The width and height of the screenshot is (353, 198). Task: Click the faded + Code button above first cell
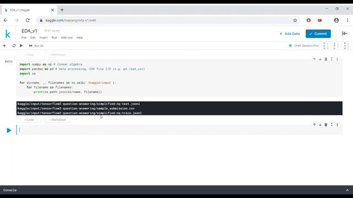[29, 55]
